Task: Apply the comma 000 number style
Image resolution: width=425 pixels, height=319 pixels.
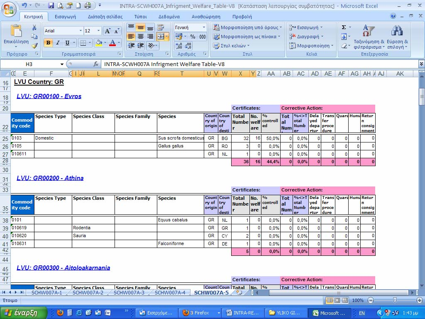Action: (203, 37)
